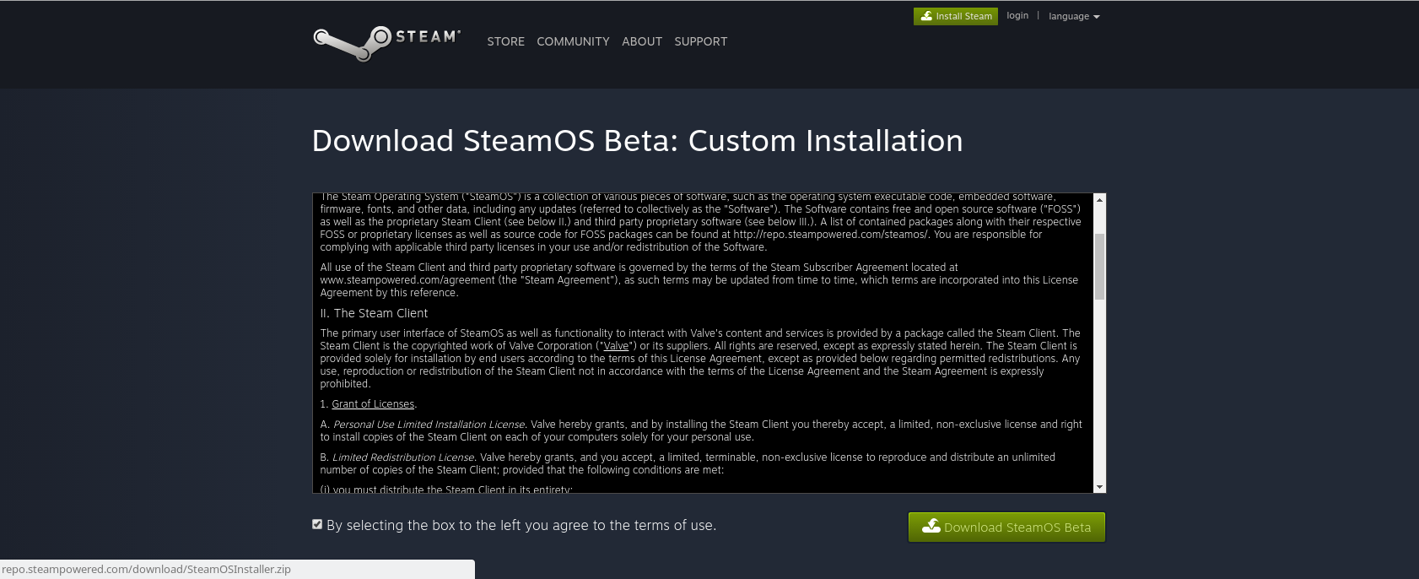Click the 'By selecting the box' agreement label
This screenshot has height=579, width=1419.
point(521,526)
